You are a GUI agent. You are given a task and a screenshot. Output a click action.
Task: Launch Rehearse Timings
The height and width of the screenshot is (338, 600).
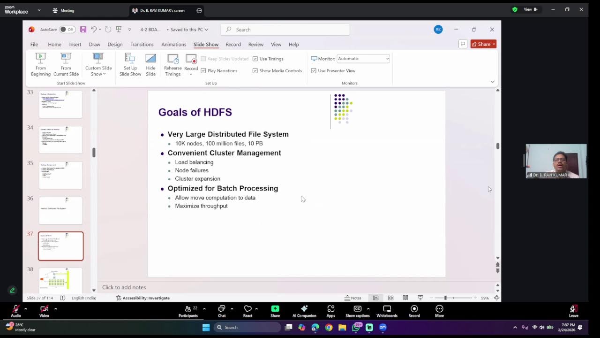[x=173, y=64]
